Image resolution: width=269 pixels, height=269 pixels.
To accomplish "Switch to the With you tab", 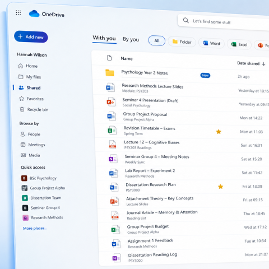I will pyautogui.click(x=104, y=38).
